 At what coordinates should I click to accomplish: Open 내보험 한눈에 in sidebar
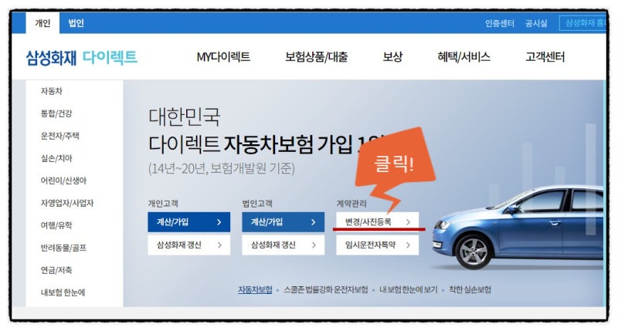pyautogui.click(x=63, y=292)
